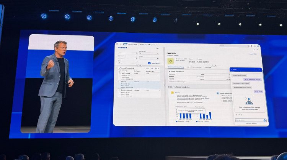
Task: Select the Warranty accrual row checkbox
Action: (x=119, y=81)
